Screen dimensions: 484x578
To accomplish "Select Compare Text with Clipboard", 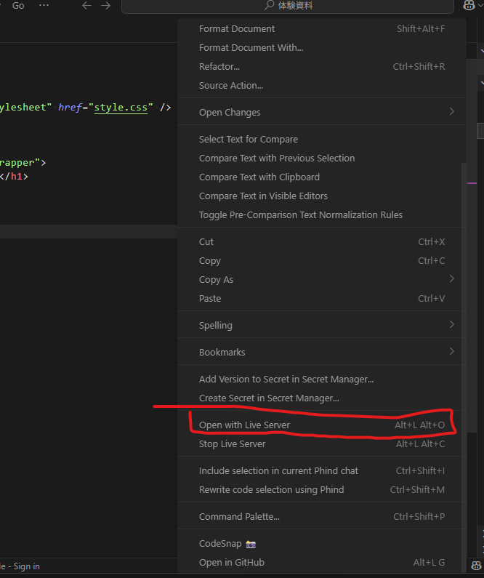I will 322,177.
